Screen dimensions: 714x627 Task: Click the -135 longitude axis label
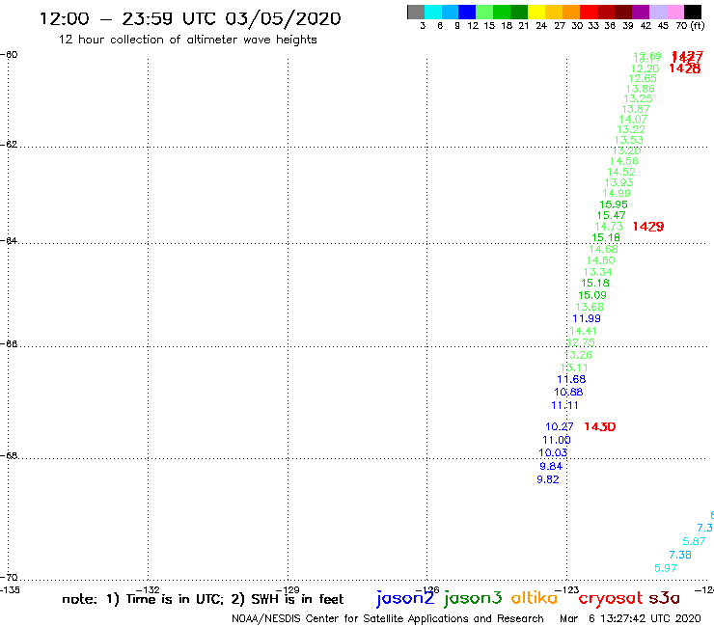click(x=10, y=590)
